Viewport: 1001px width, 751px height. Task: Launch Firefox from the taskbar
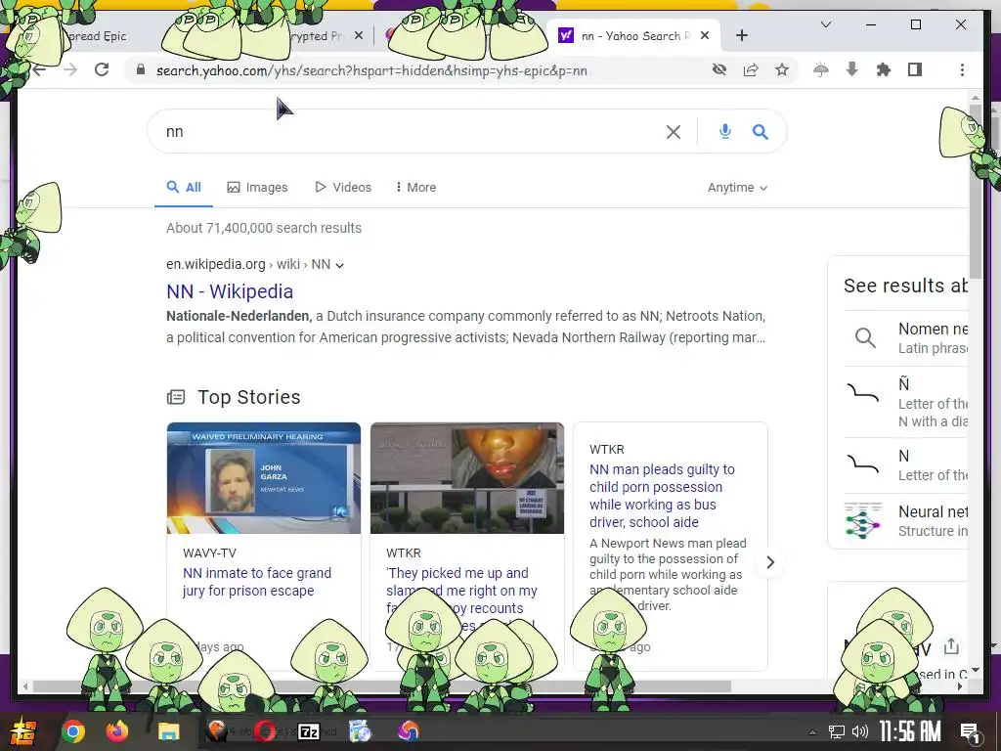pos(117,731)
